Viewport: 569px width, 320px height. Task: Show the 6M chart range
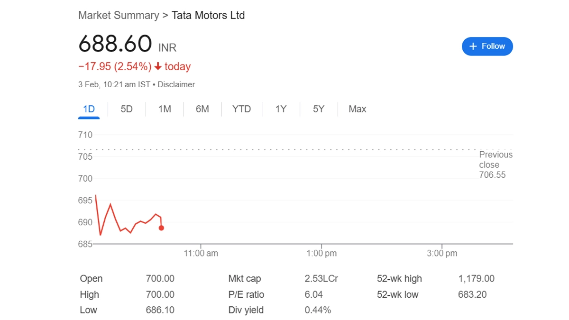pyautogui.click(x=202, y=109)
